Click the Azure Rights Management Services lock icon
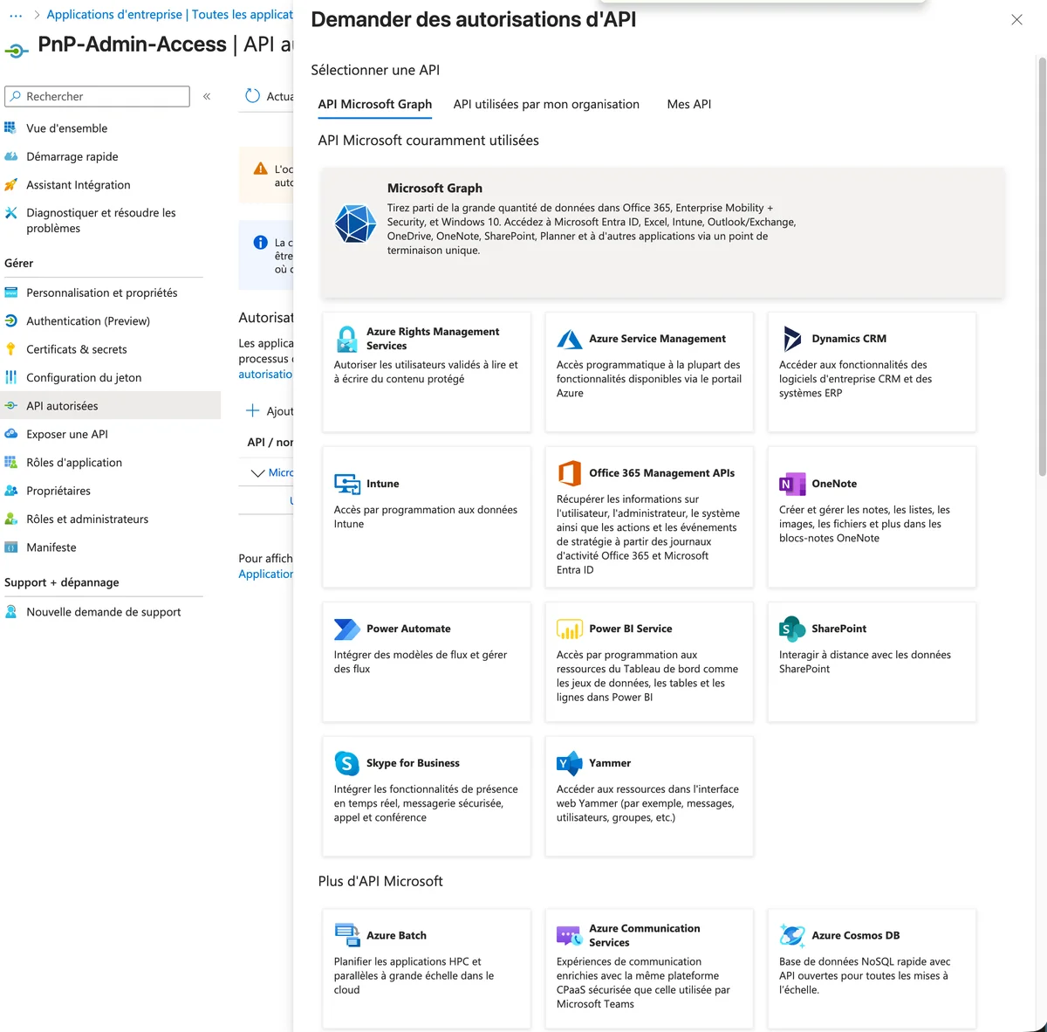The image size is (1047, 1032). tap(347, 339)
